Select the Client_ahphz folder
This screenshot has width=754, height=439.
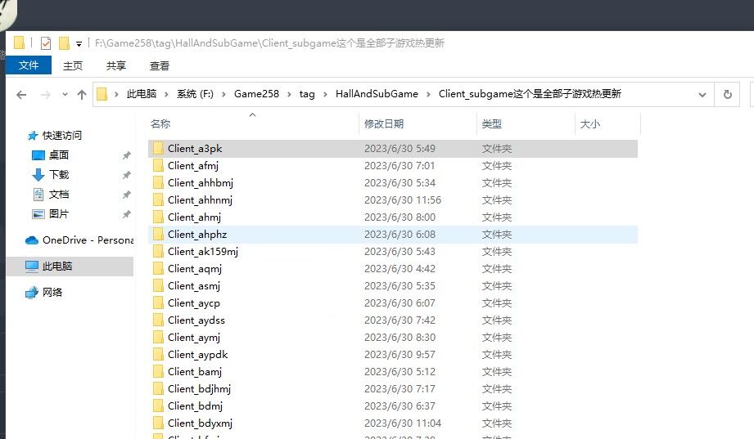[x=196, y=235]
